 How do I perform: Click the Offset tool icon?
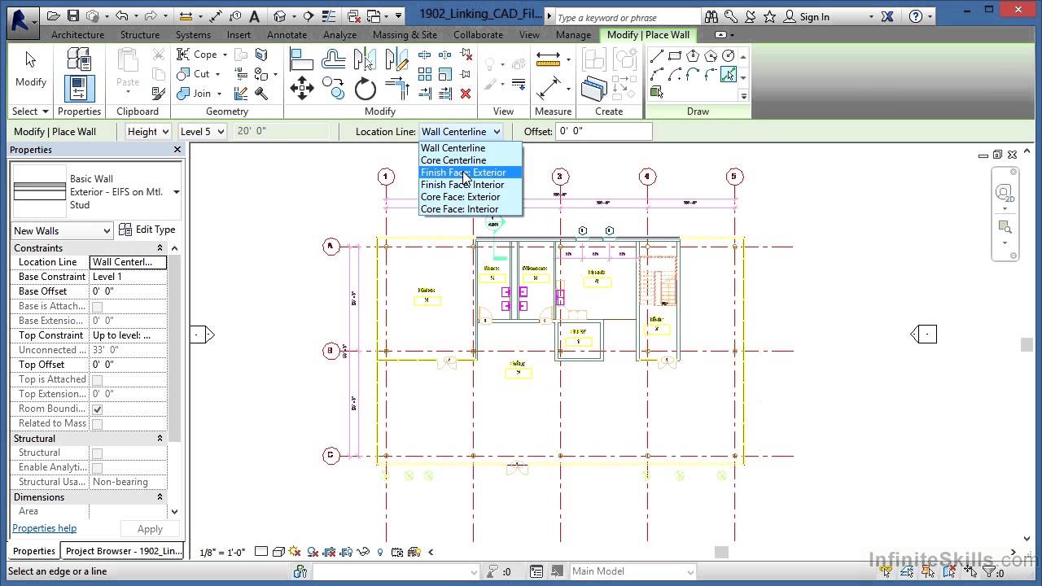point(334,59)
